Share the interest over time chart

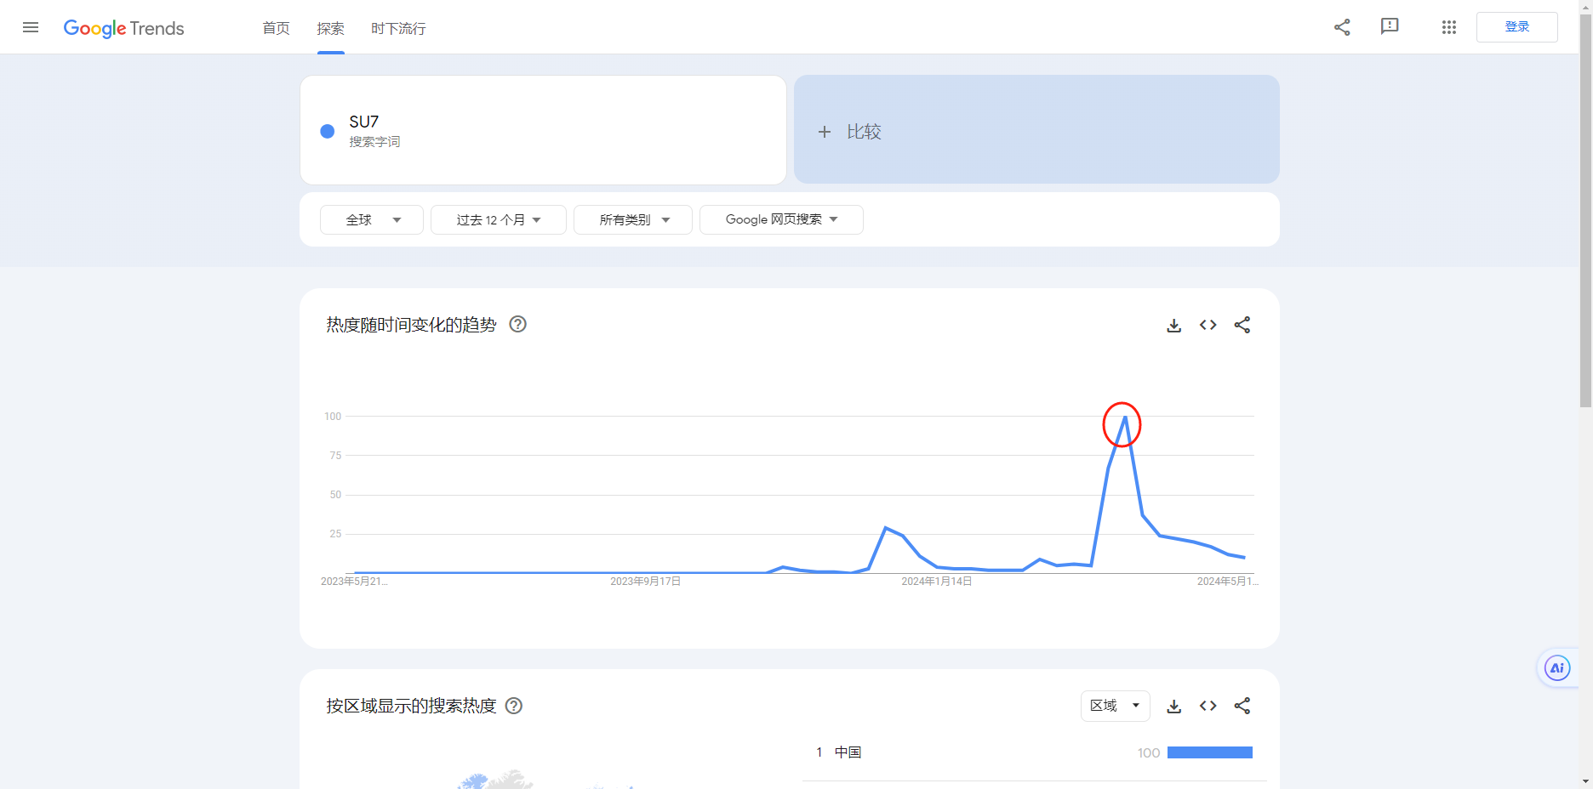[x=1242, y=325]
